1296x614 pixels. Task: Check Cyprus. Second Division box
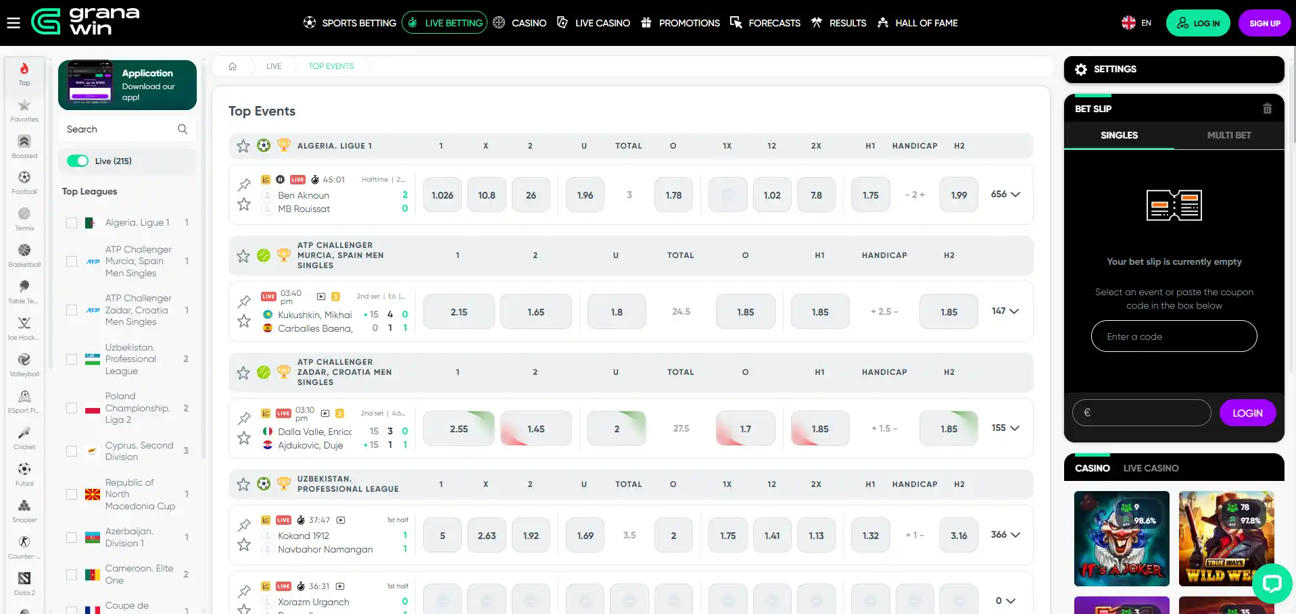[72, 451]
